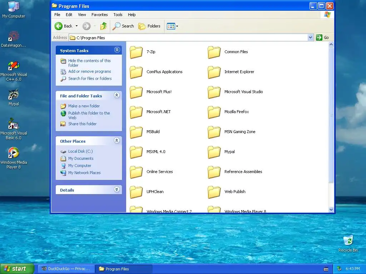Click the green Go button
Viewport: 366px width, 274px height.
click(322, 37)
